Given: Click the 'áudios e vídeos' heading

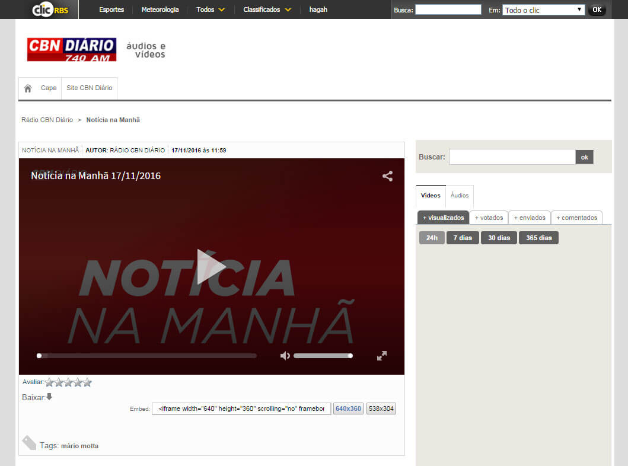Looking at the screenshot, I should (x=146, y=50).
